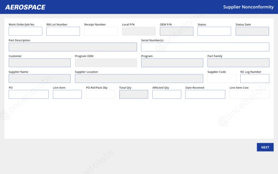Image resolution: width=278 pixels, height=174 pixels.
Task: Click the PO input field
Action: 28,94
